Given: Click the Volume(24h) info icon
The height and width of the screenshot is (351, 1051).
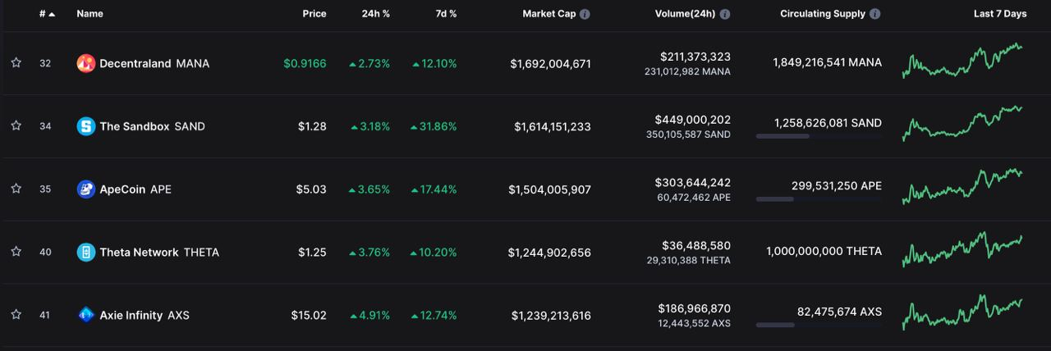Looking at the screenshot, I should [725, 14].
